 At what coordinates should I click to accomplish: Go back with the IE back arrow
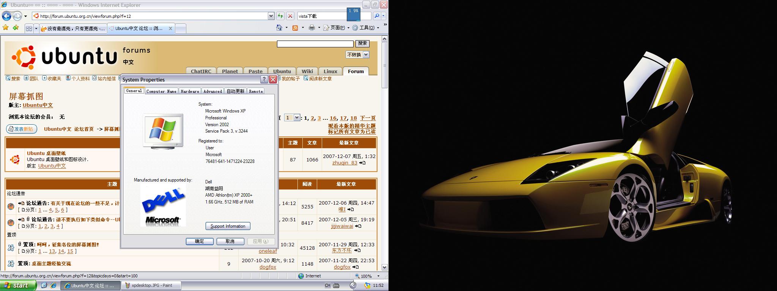pos(6,16)
